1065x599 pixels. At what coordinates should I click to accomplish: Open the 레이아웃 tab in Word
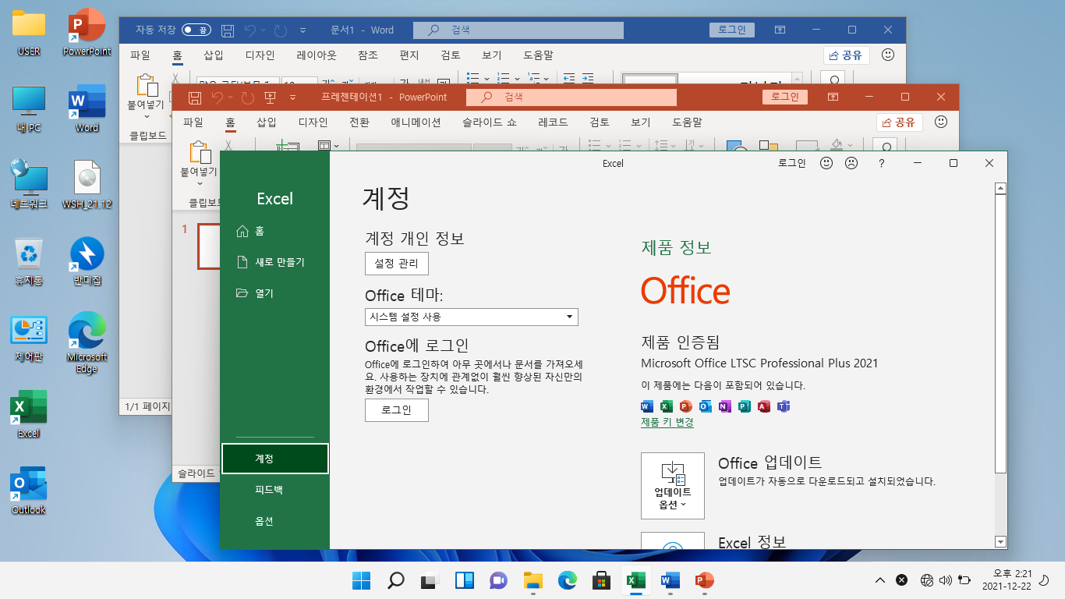coord(317,55)
